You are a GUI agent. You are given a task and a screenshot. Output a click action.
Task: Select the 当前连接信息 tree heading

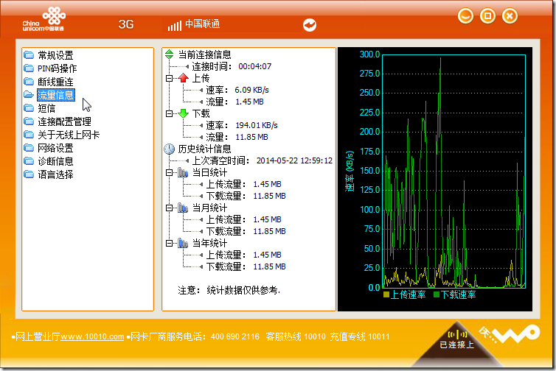204,54
